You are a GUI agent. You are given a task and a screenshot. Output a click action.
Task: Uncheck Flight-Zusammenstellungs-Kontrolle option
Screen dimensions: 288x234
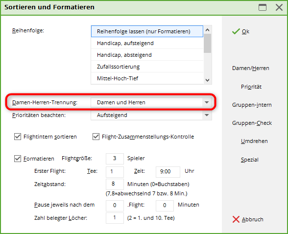pos(96,137)
